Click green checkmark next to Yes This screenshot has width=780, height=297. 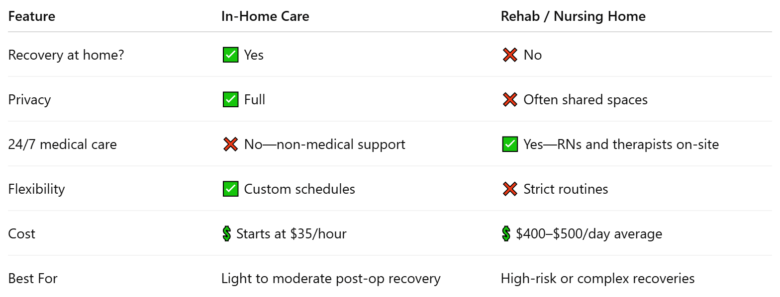coord(230,55)
